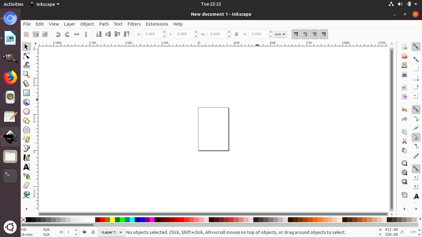
Task: Open the File menu
Action: (x=27, y=24)
